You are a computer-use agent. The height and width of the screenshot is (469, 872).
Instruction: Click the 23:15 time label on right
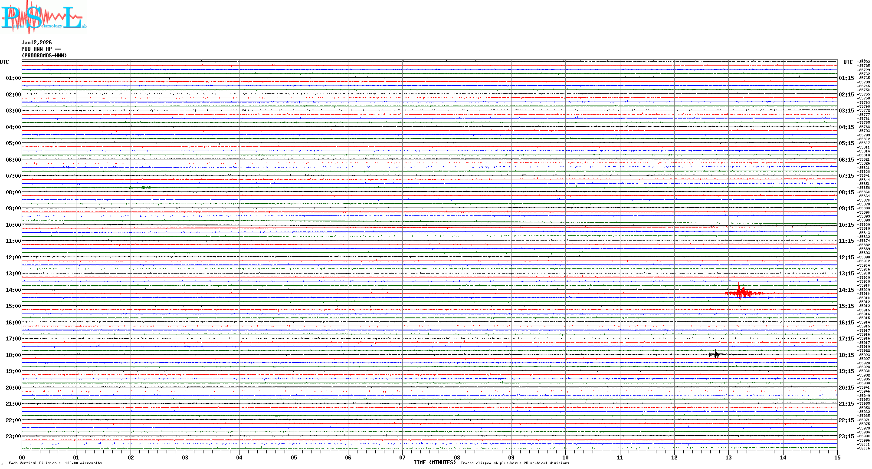click(x=846, y=436)
